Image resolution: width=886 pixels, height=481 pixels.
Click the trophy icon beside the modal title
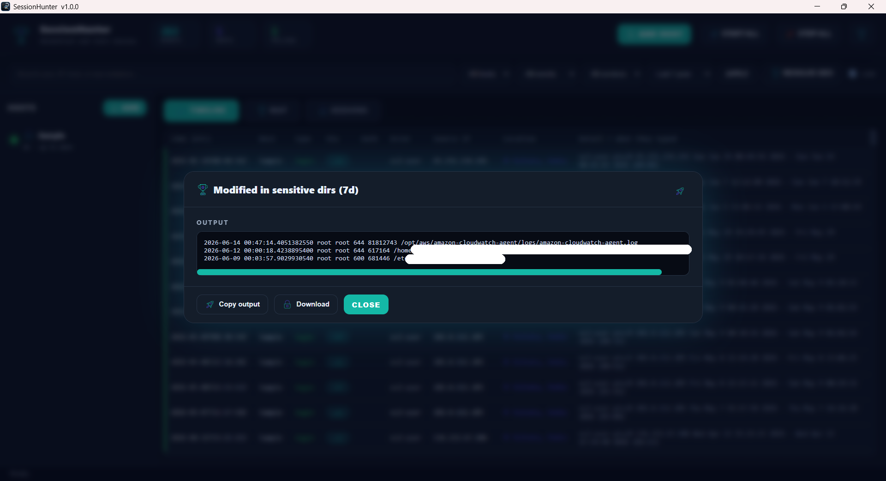pos(203,190)
